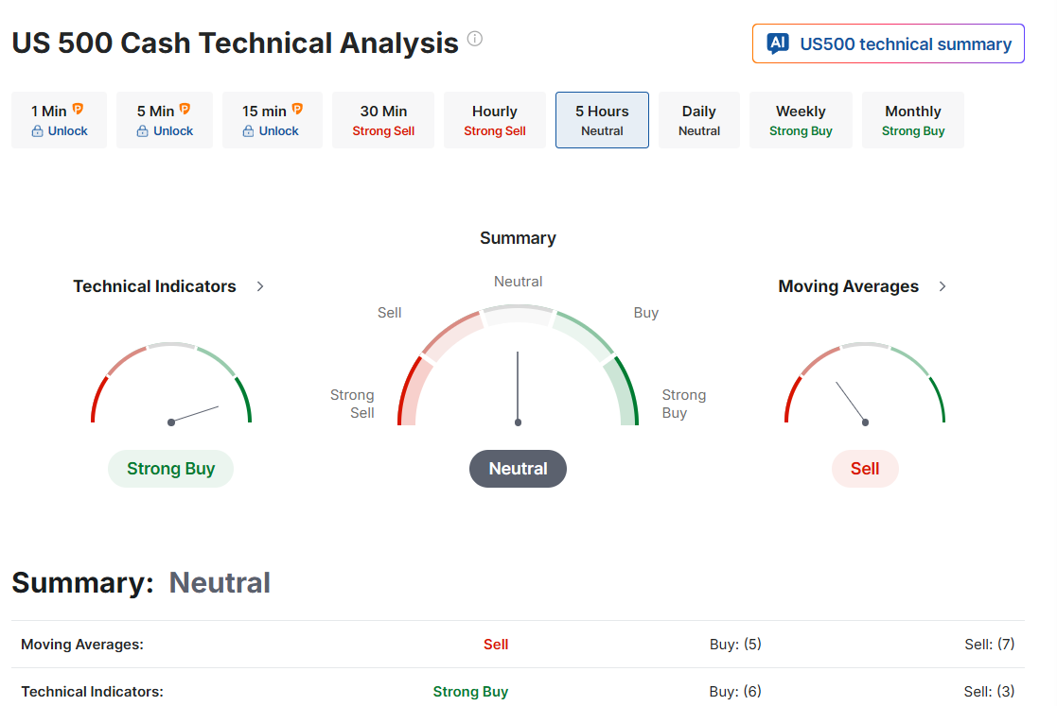Open the US500 technical summary button

pos(889,43)
